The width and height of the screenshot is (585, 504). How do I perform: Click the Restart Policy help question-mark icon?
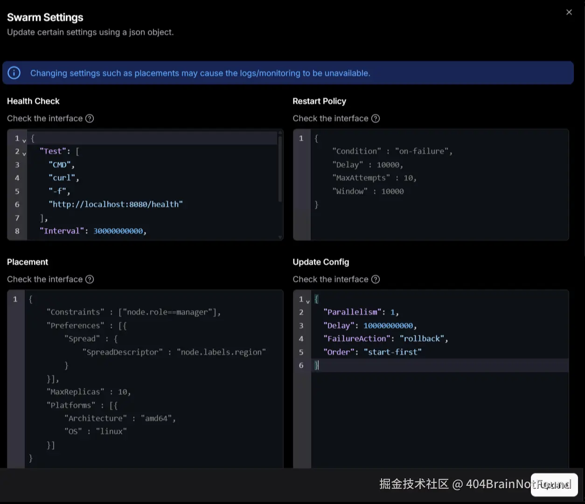pyautogui.click(x=376, y=118)
